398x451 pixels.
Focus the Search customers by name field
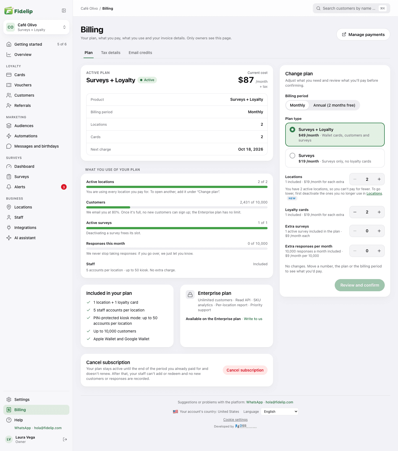pos(352,8)
